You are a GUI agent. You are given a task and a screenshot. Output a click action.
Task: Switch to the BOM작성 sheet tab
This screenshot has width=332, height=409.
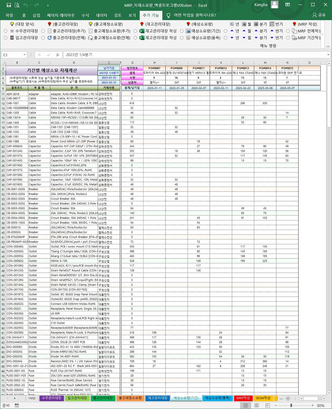(x=263, y=398)
